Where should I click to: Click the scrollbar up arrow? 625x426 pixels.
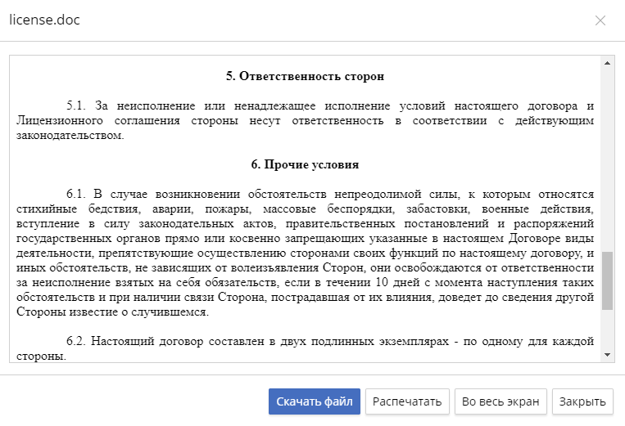pos(607,63)
